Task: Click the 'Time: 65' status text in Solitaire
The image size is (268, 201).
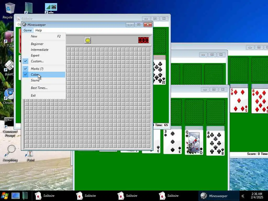Action: coord(161,125)
